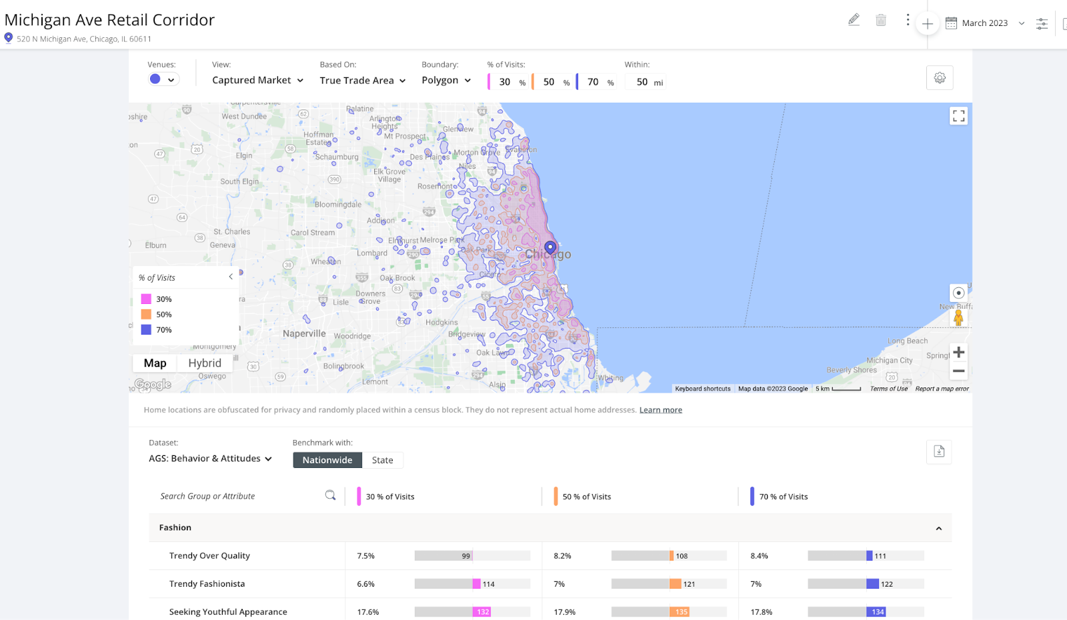Open the Learn more privacy link
The width and height of the screenshot is (1067, 620).
(660, 409)
